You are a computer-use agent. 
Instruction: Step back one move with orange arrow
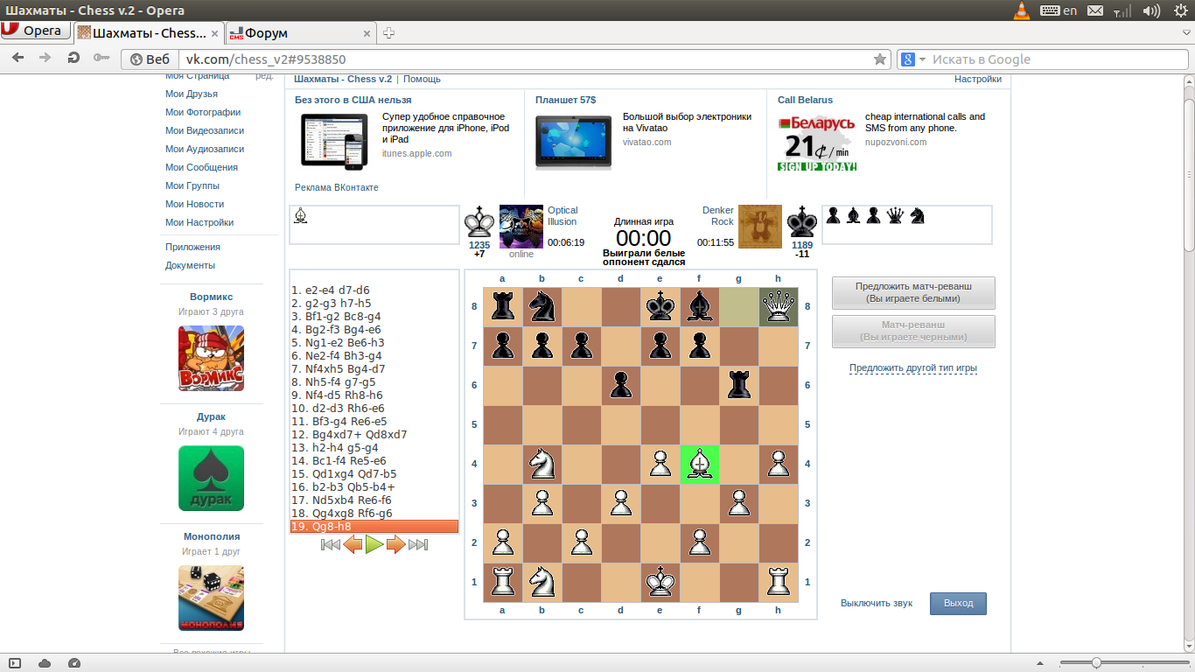point(353,545)
